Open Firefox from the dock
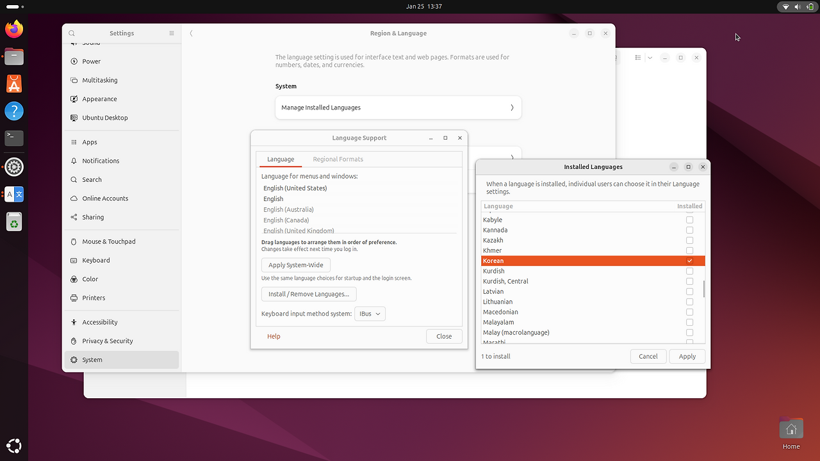 [x=14, y=29]
